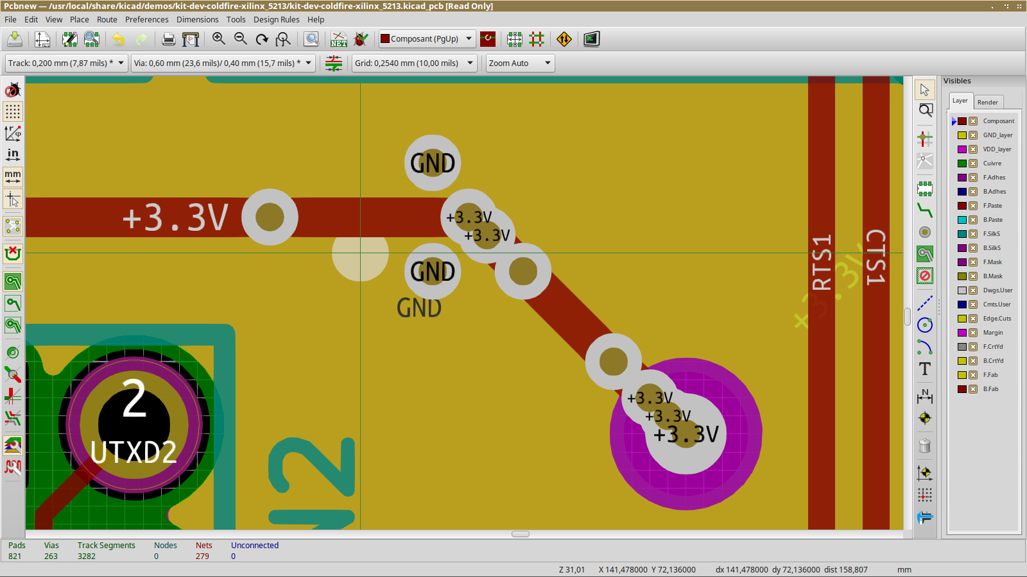
Task: Switch to the Render tab
Action: coord(987,102)
